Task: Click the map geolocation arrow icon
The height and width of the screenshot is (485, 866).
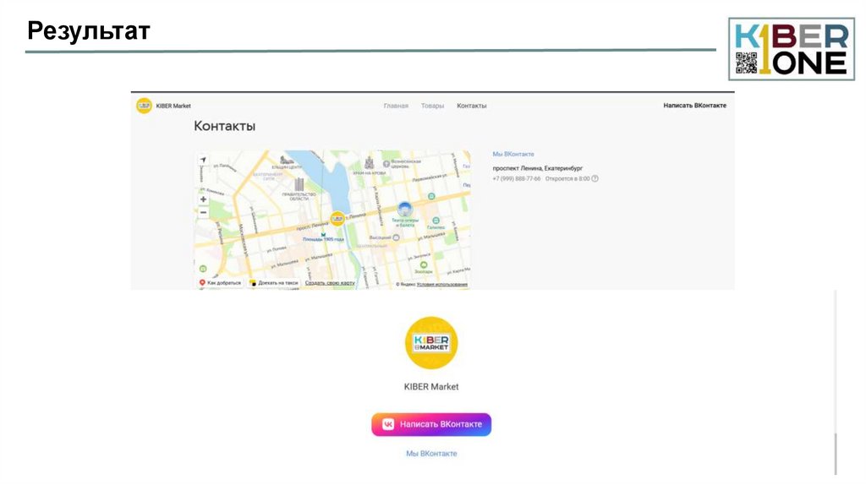Action: [203, 160]
